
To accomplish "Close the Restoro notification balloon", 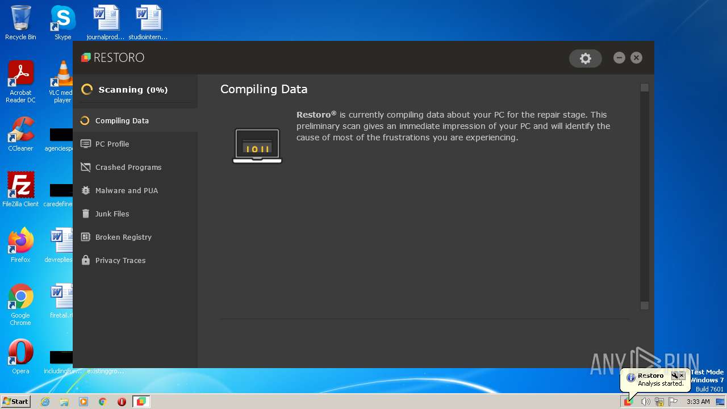I will (x=682, y=375).
